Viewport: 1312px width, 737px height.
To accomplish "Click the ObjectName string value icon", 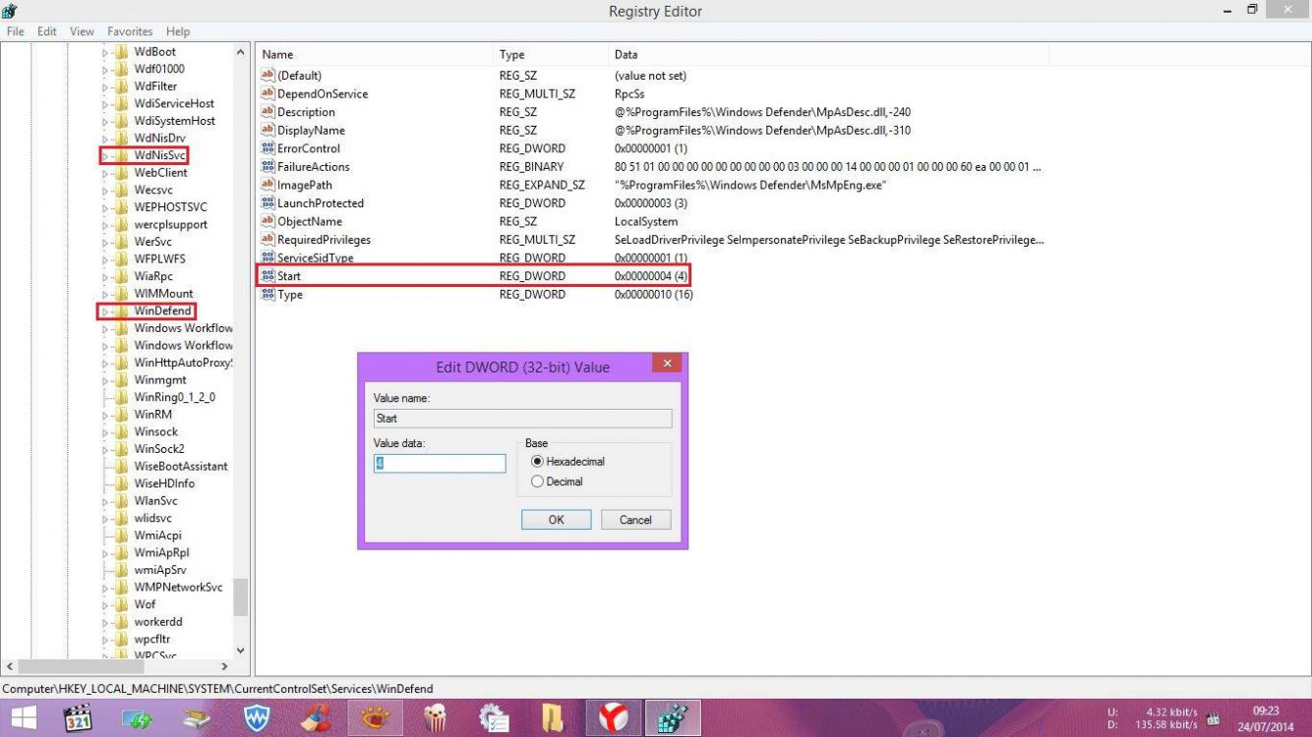I will coord(267,221).
